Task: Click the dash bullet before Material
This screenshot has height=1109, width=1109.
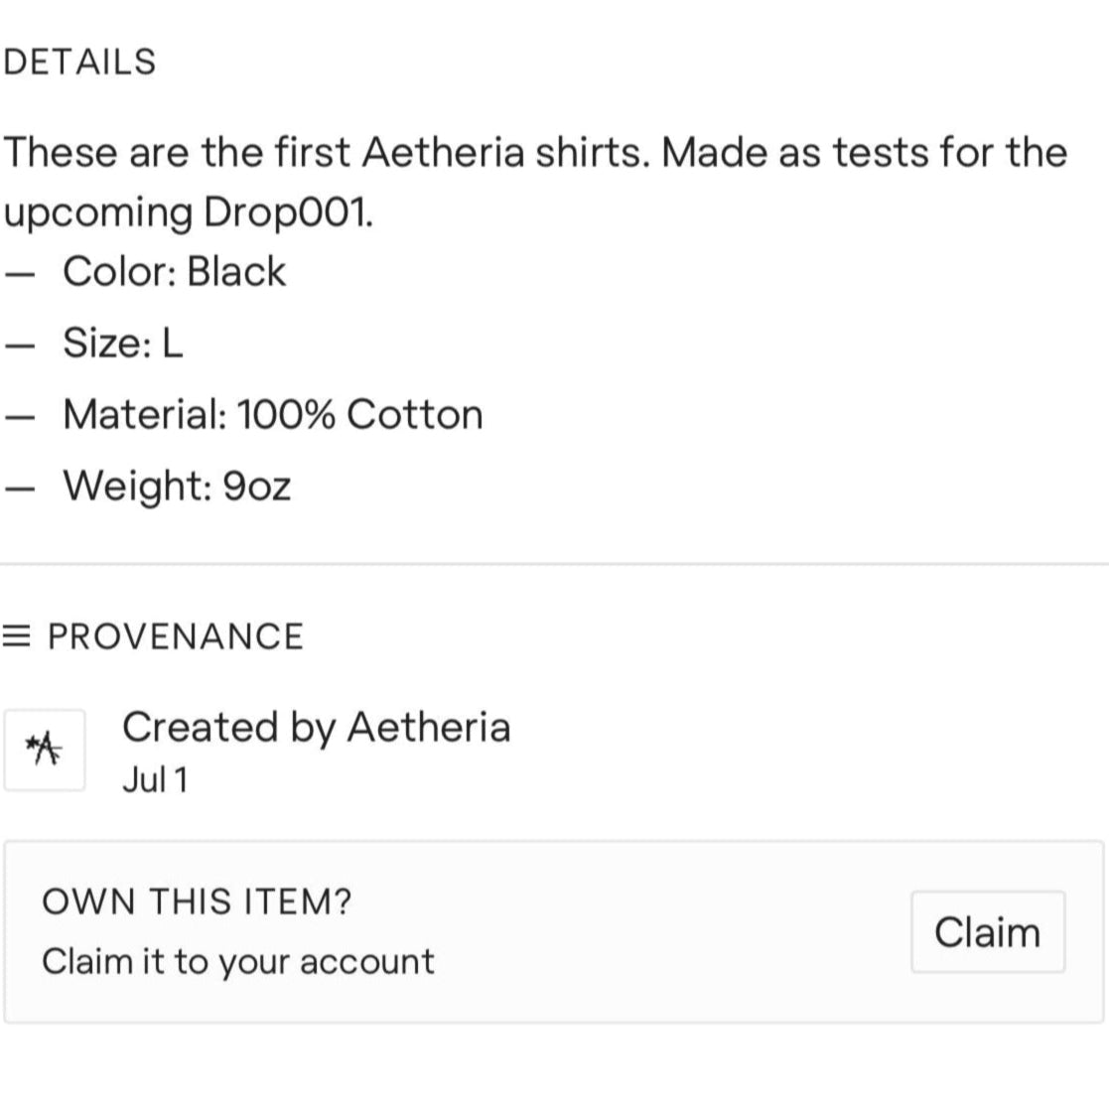Action: pos(18,417)
